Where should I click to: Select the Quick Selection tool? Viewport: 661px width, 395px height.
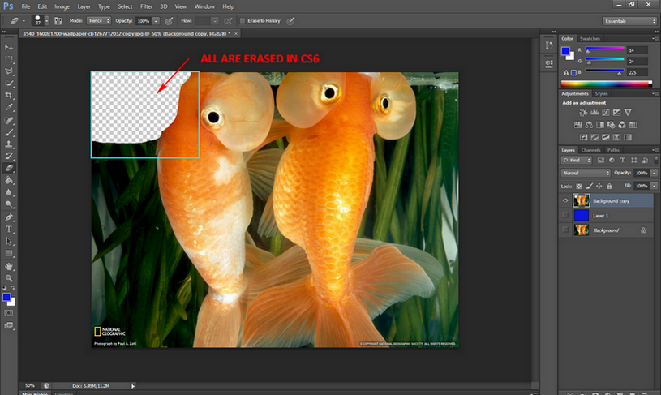9,84
